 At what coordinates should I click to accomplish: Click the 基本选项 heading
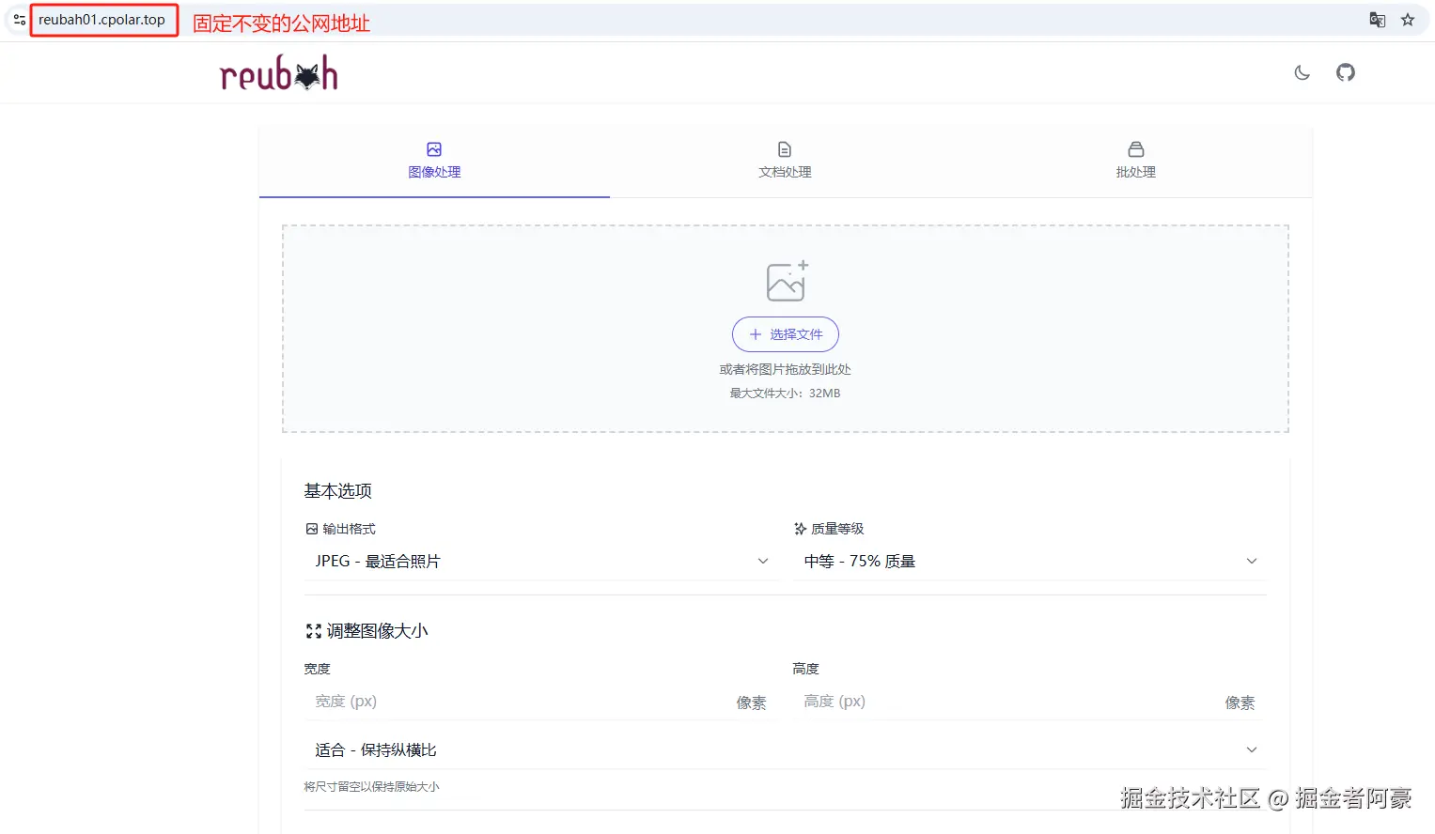pos(338,491)
